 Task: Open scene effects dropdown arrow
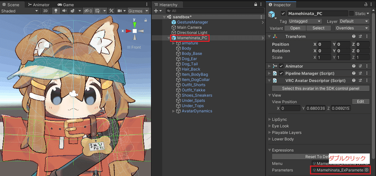point(79,11)
